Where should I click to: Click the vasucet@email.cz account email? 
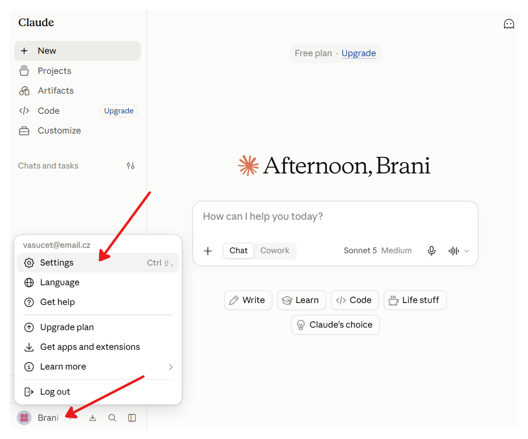tap(57, 245)
